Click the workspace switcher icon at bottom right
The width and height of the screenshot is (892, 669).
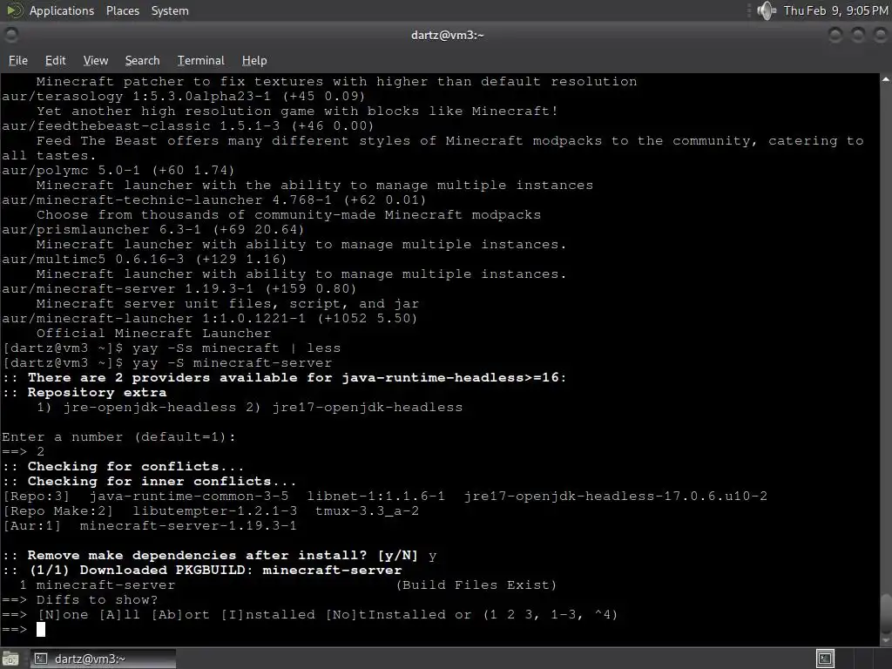pyautogui.click(x=825, y=659)
